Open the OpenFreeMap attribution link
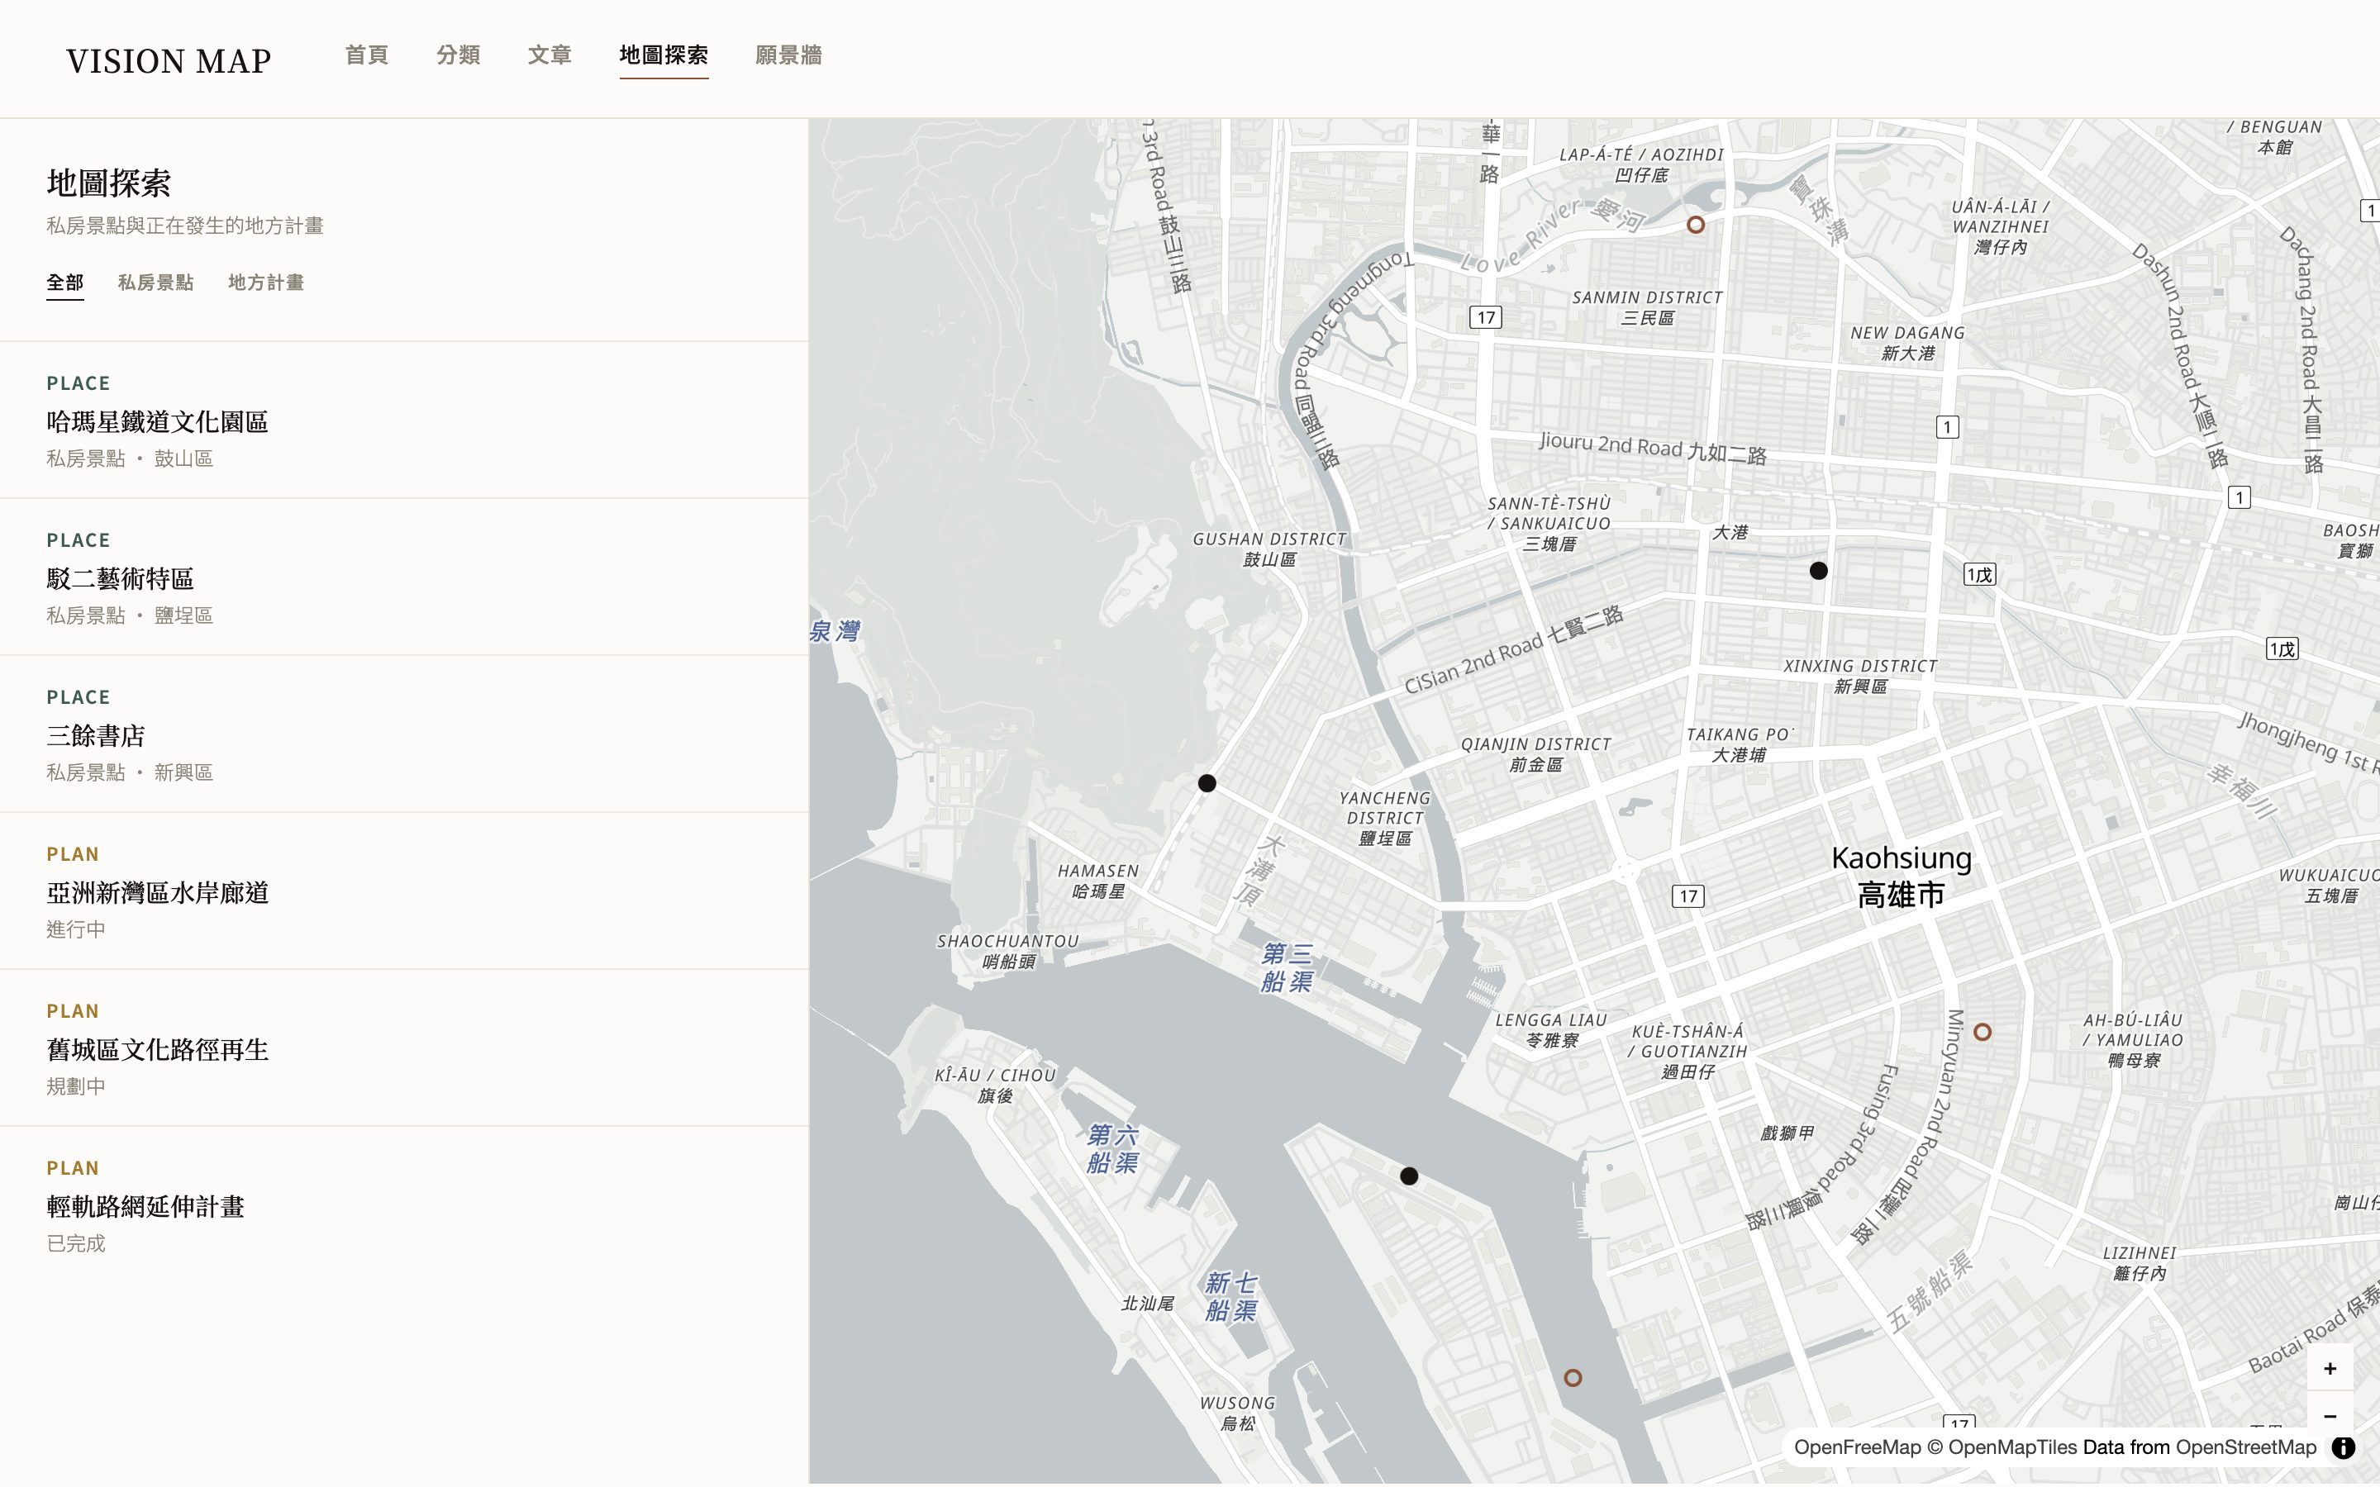The height and width of the screenshot is (1487, 2380). point(1857,1447)
